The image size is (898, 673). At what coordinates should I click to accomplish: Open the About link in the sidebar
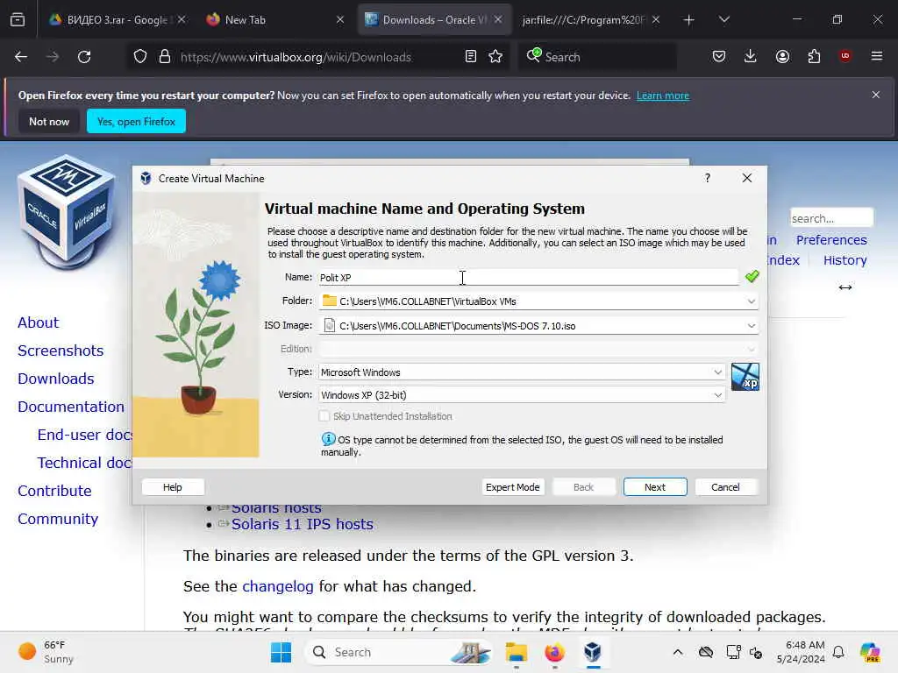click(38, 322)
